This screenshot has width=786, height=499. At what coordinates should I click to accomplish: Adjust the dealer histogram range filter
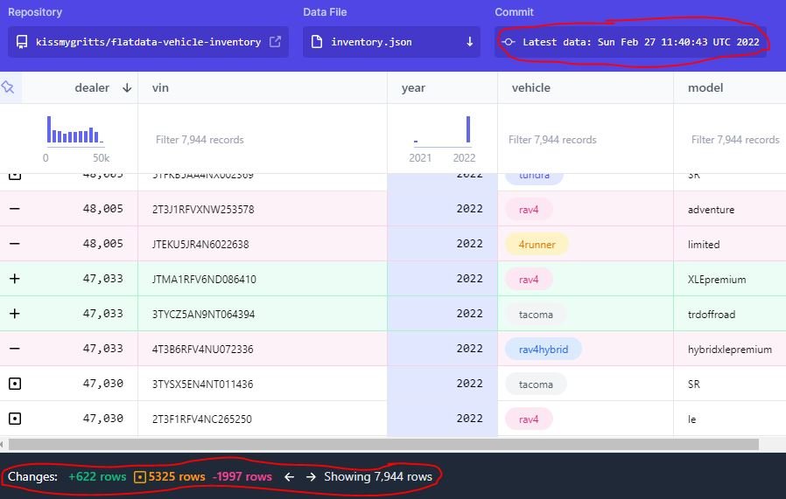point(75,132)
